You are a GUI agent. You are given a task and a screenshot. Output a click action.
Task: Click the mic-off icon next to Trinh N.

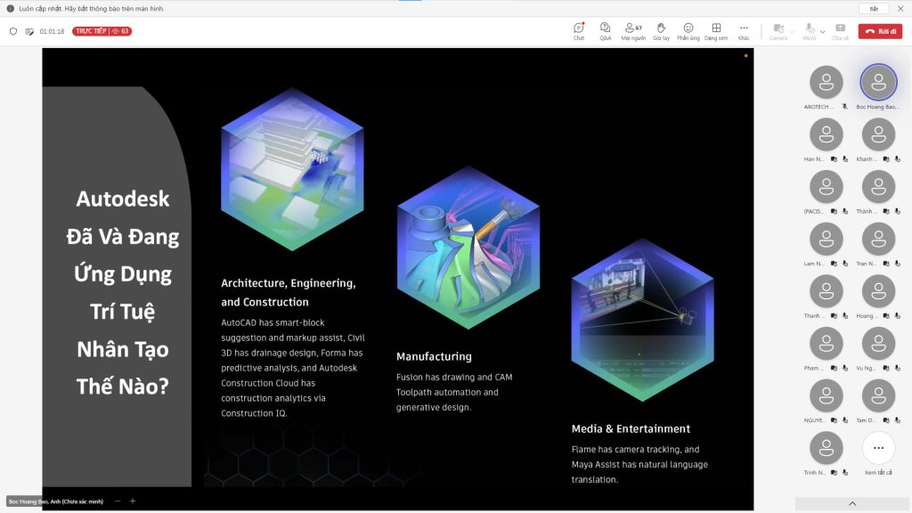click(x=845, y=474)
